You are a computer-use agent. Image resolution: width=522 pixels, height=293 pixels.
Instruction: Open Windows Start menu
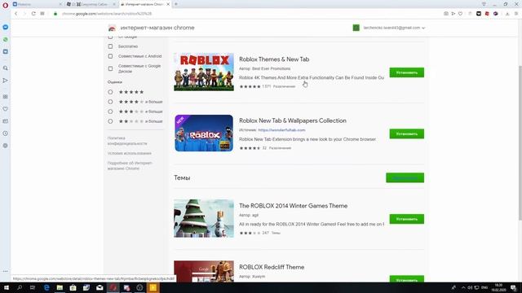[x=6, y=287]
